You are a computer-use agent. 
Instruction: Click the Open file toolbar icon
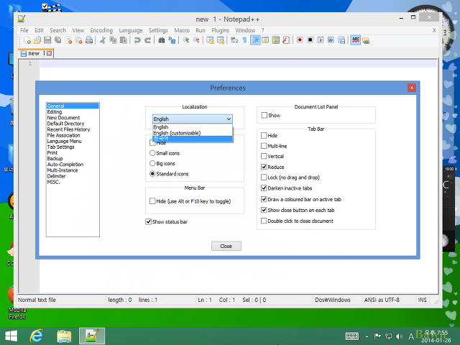(37, 40)
